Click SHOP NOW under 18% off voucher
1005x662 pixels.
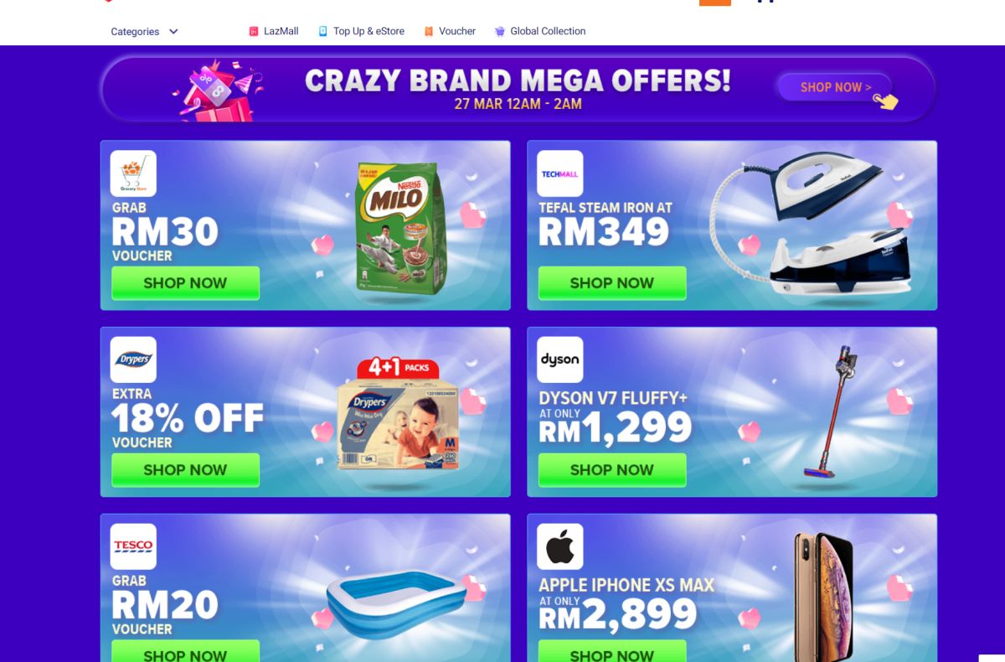185,470
